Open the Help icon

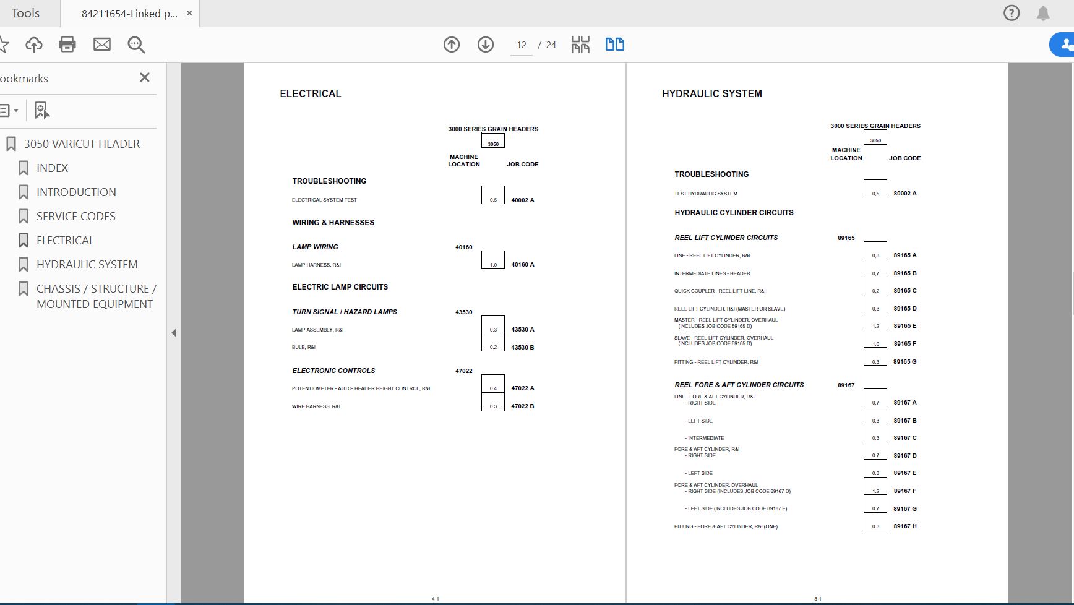pyautogui.click(x=1012, y=13)
